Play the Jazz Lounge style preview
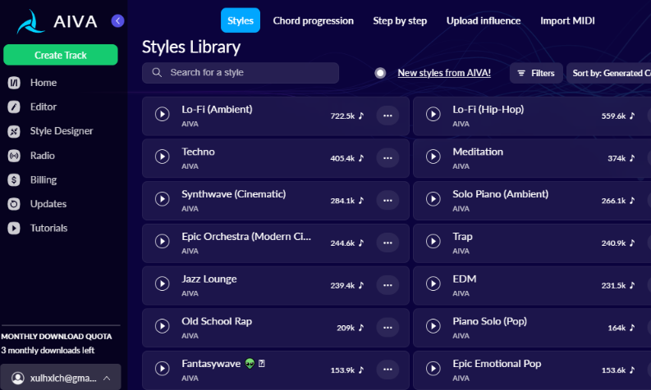Screen dimensions: 651x390 [162, 283]
